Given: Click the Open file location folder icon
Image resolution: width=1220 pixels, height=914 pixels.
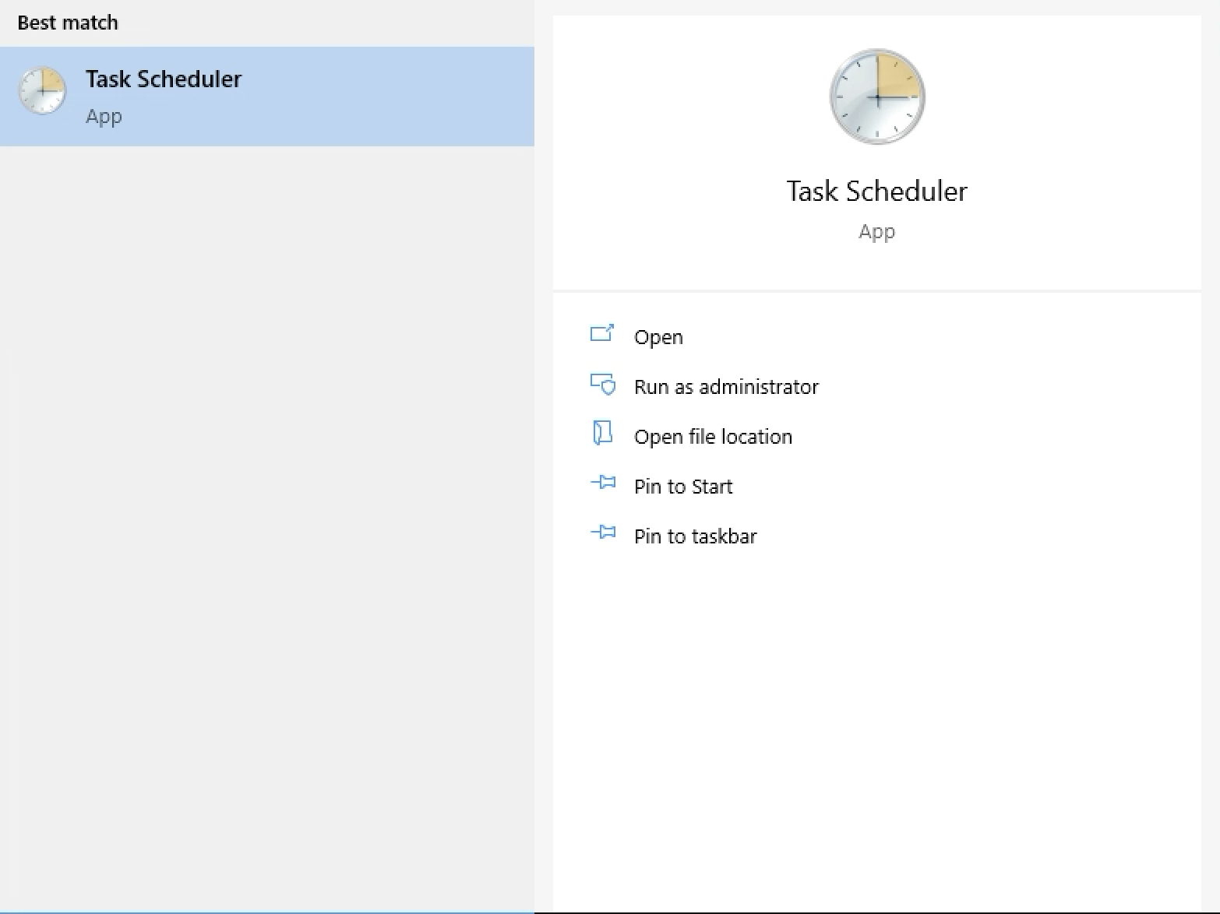Looking at the screenshot, I should point(602,433).
